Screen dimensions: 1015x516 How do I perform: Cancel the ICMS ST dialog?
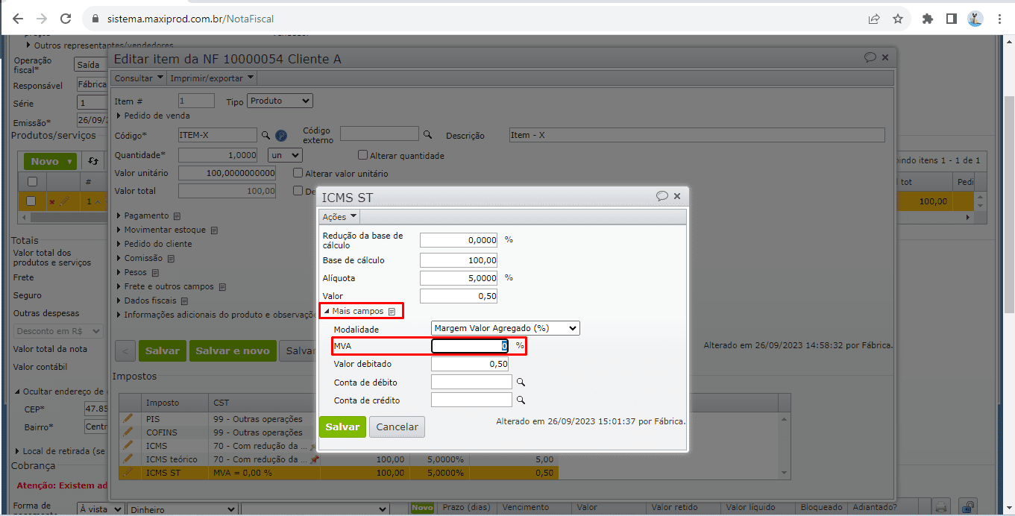pos(397,427)
